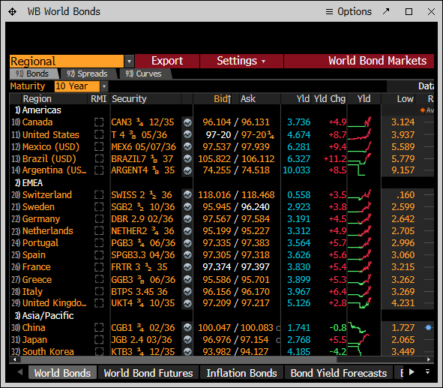The height and width of the screenshot is (388, 443).
Task: Toggle RMI checkbox for France
Action: click(x=99, y=267)
